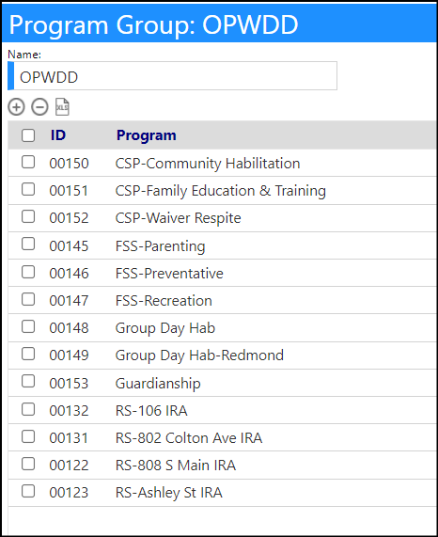Select the checkbox for RS-Ashley St IRA
The height and width of the screenshot is (537, 438).
(x=28, y=491)
